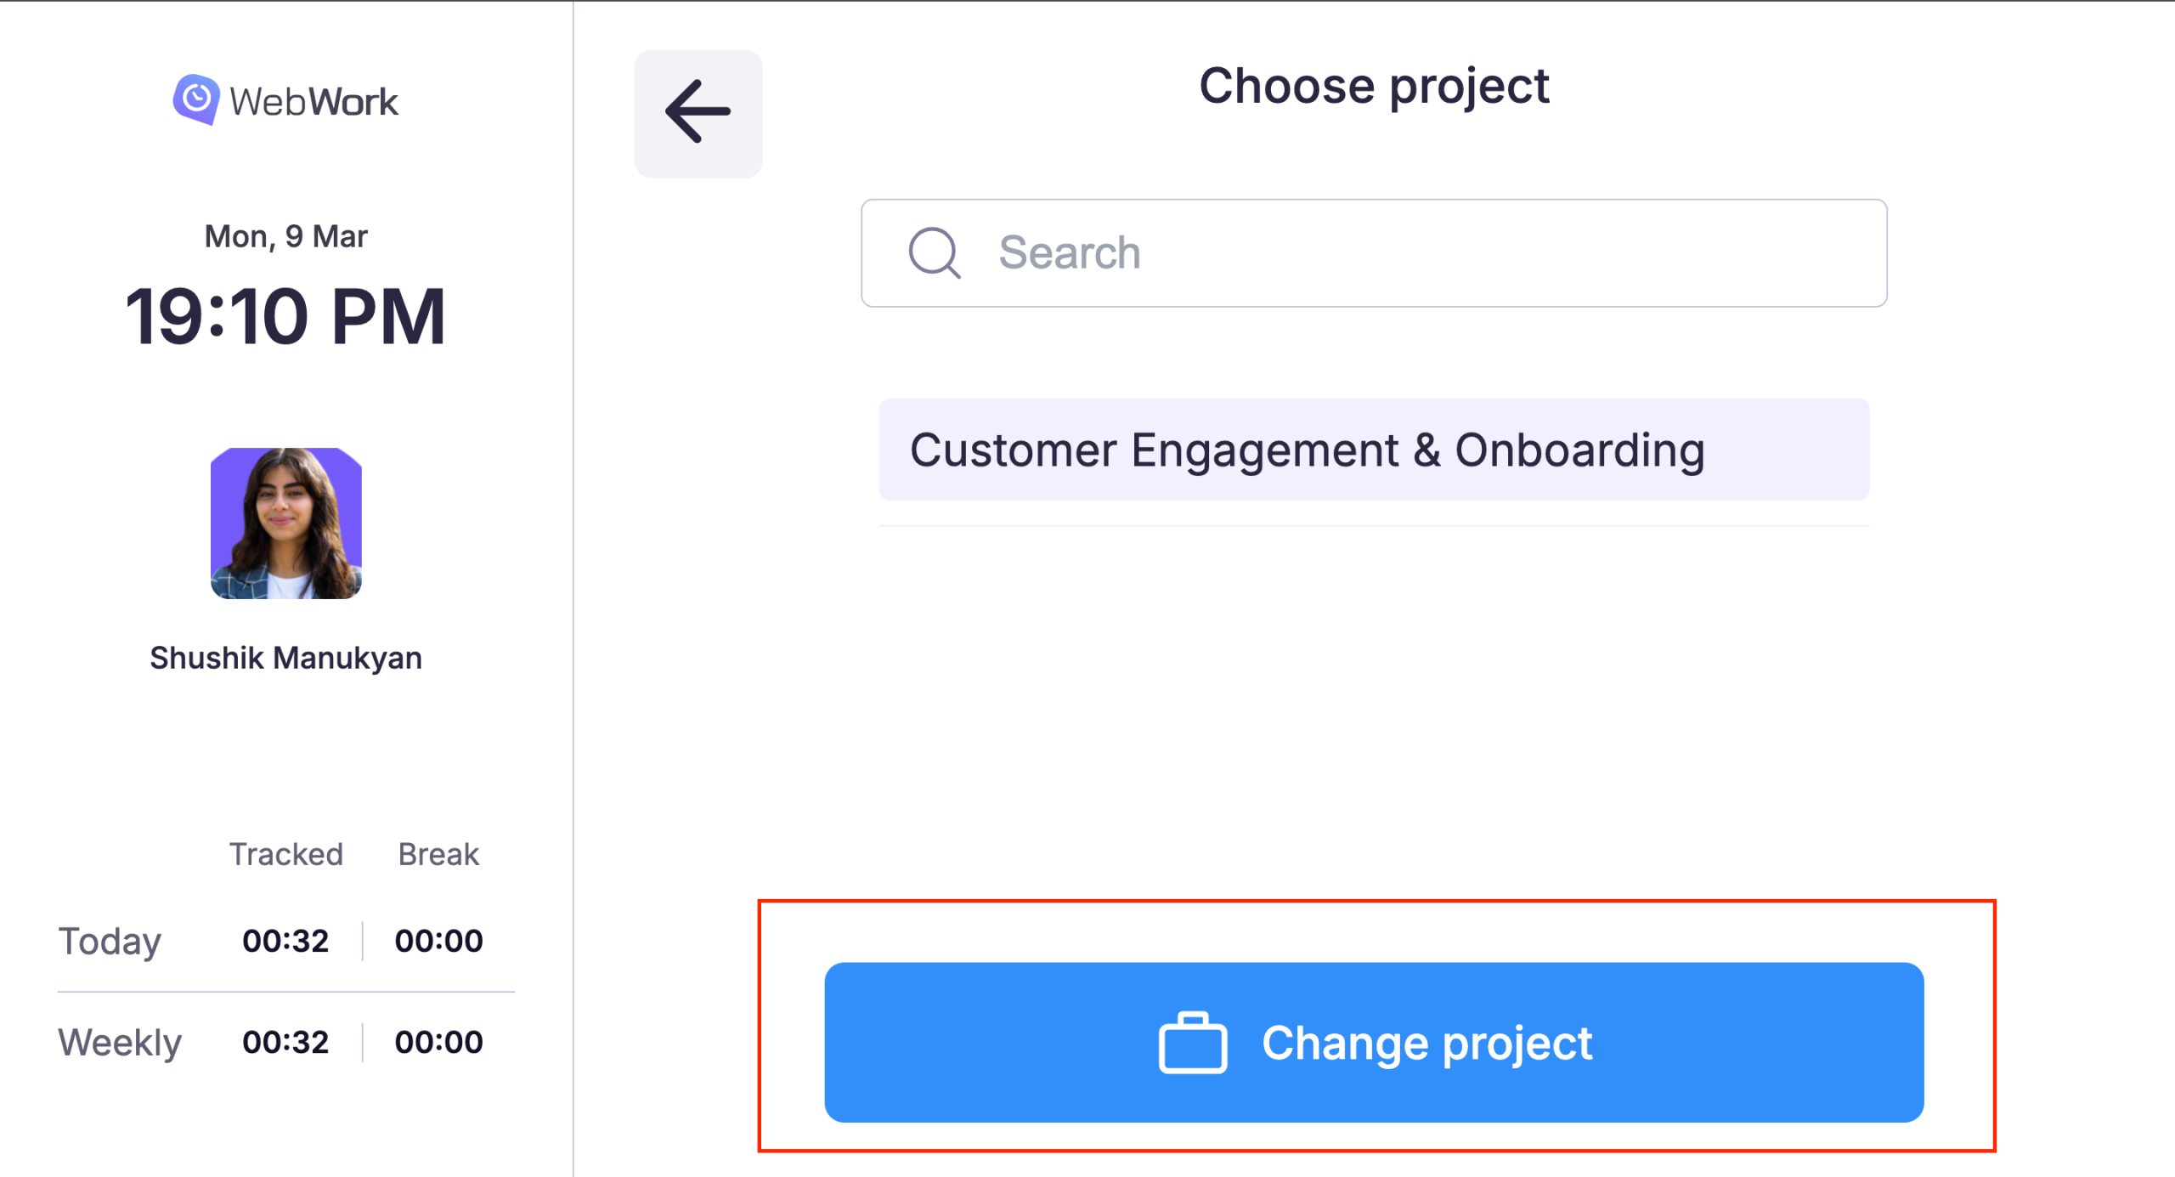The width and height of the screenshot is (2175, 1177).
Task: Click Today's tracked time 00:32
Action: click(285, 941)
